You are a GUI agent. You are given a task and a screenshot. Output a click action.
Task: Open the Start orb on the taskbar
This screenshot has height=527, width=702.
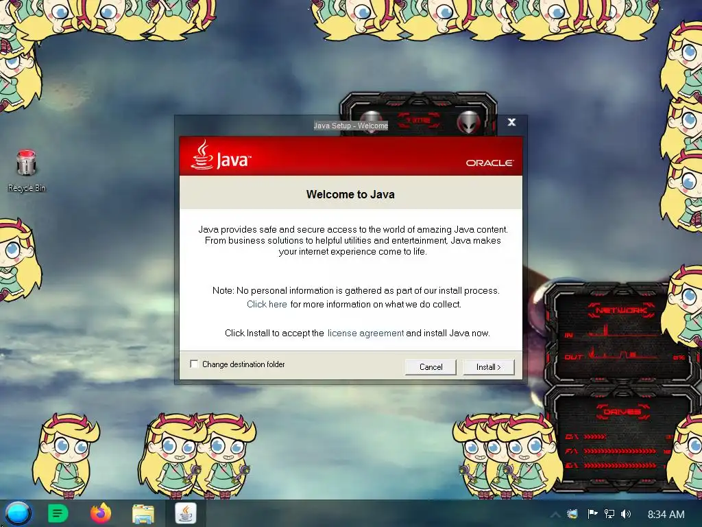click(18, 513)
